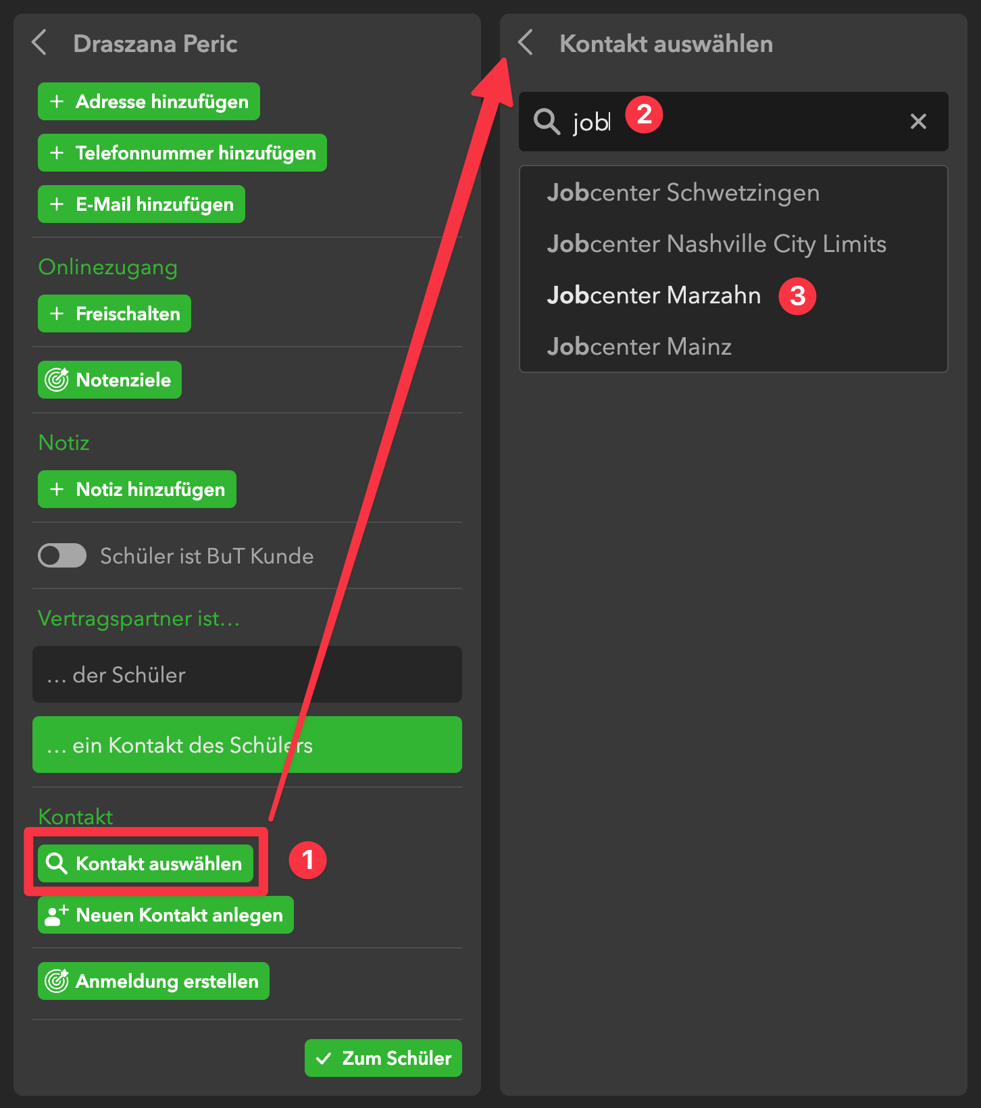Pick Jobcenter Nashville City Limits entry
The image size is (981, 1108).
pos(716,244)
